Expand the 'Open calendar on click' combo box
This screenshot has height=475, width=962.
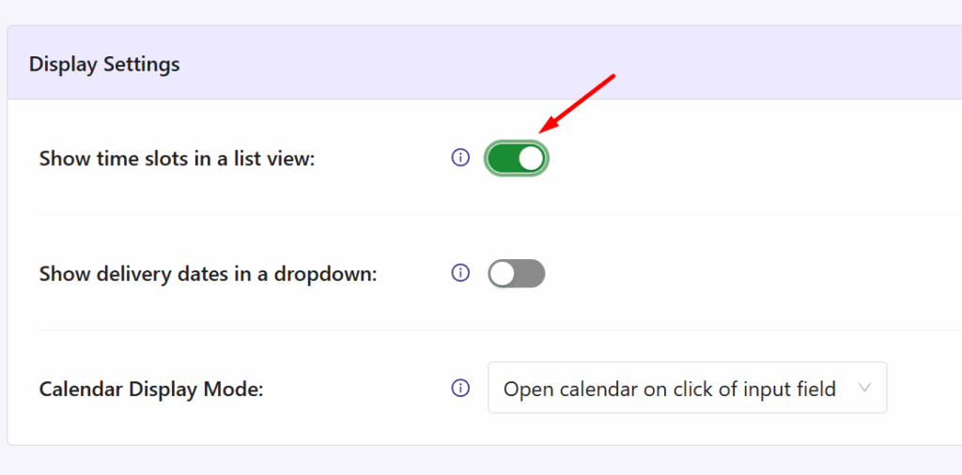click(x=687, y=388)
